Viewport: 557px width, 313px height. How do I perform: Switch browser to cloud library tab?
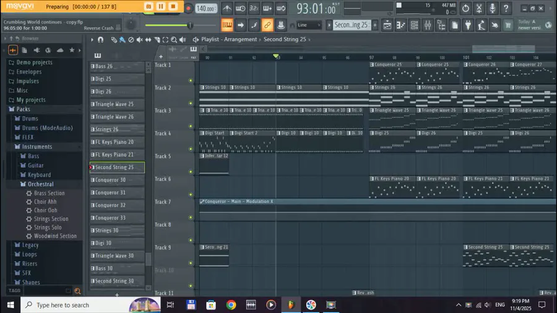tap(60, 50)
